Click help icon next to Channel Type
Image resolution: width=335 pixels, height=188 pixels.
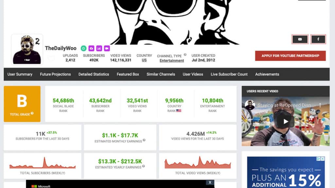pyautogui.click(x=185, y=55)
